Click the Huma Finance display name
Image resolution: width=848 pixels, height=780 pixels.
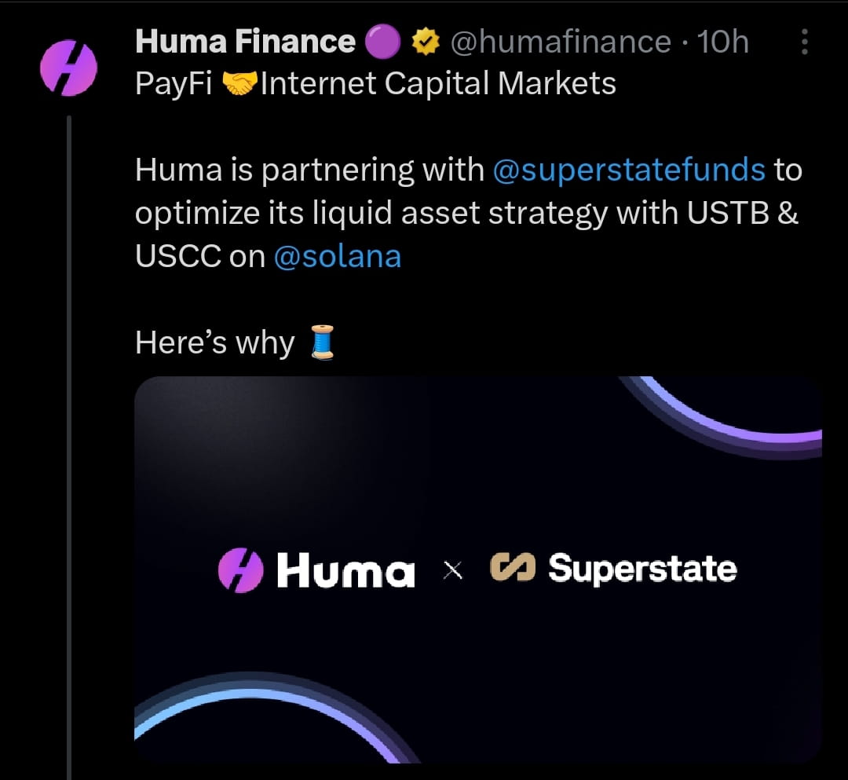tap(245, 42)
